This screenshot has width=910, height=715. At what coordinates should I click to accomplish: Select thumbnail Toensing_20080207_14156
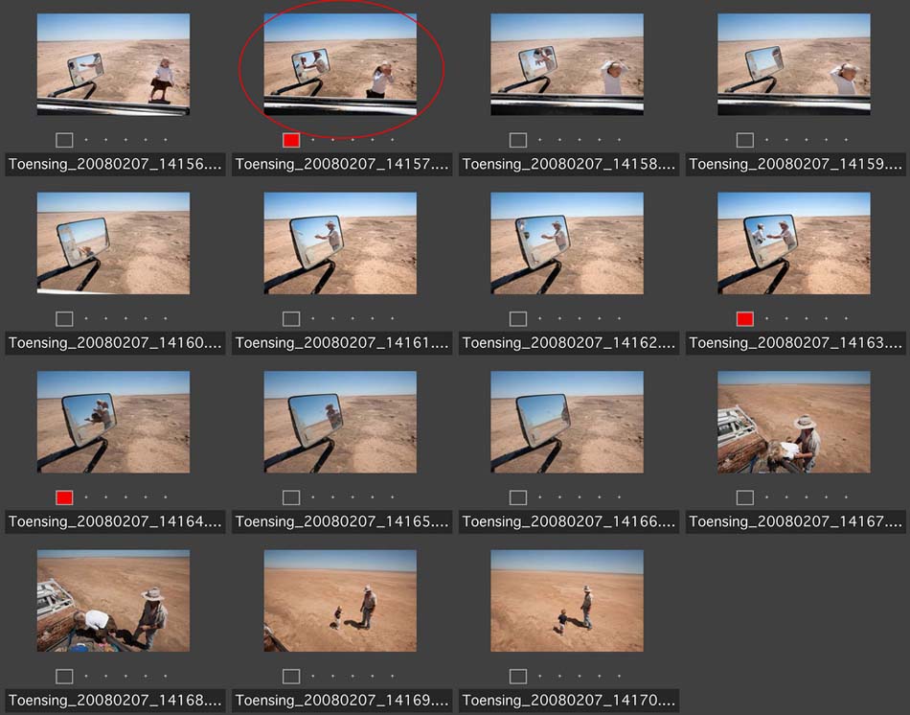coord(113,64)
